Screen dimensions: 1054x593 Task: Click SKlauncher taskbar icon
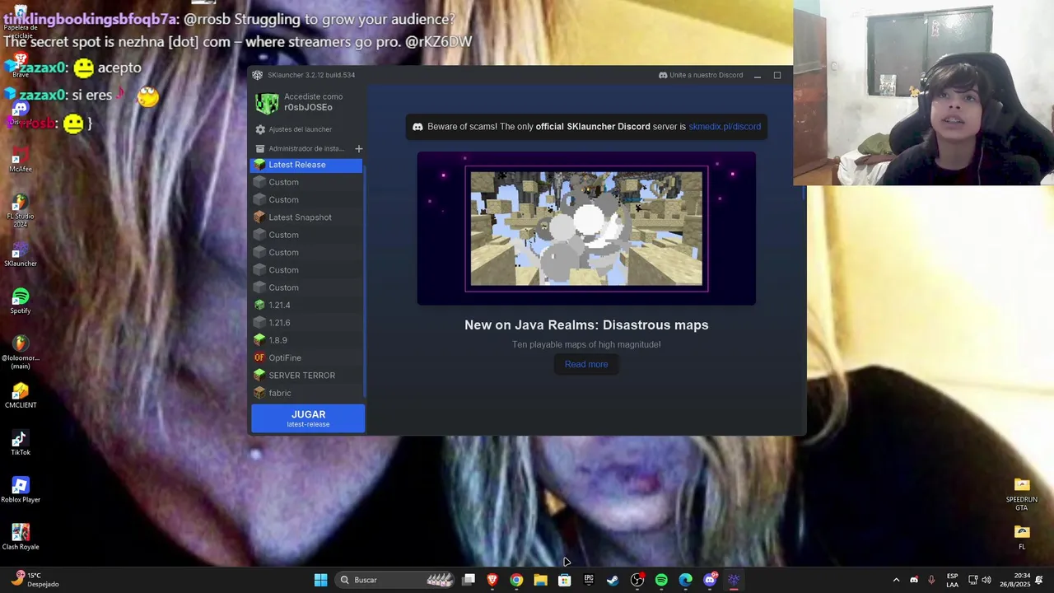734,580
